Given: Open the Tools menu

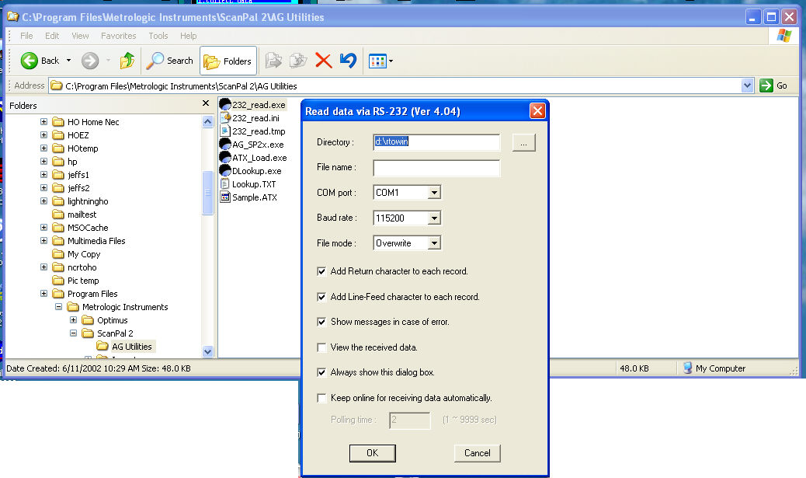Looking at the screenshot, I should [158, 36].
